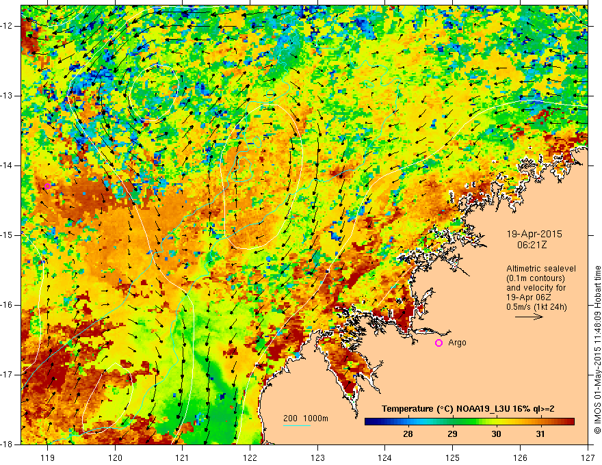The image size is (602, 465).
Task: Click the cyan bathymetry legend line
Action: tap(297, 425)
